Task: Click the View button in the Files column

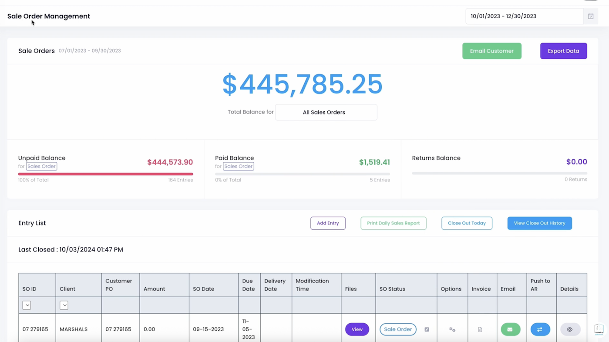Action: (x=357, y=329)
